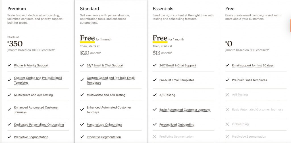This screenshot has height=143, width=291.
Task: Click checkmark next to Essentials Personalized Onboarding
Action: (155, 124)
